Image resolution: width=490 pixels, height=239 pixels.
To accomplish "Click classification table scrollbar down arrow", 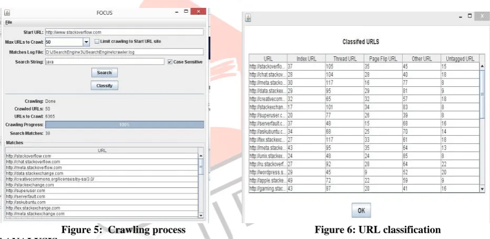I will click(x=482, y=188).
